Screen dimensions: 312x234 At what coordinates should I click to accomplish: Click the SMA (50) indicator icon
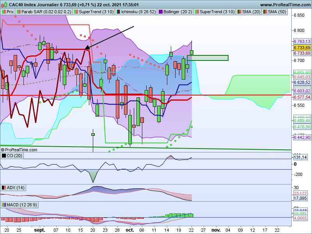click(x=265, y=12)
